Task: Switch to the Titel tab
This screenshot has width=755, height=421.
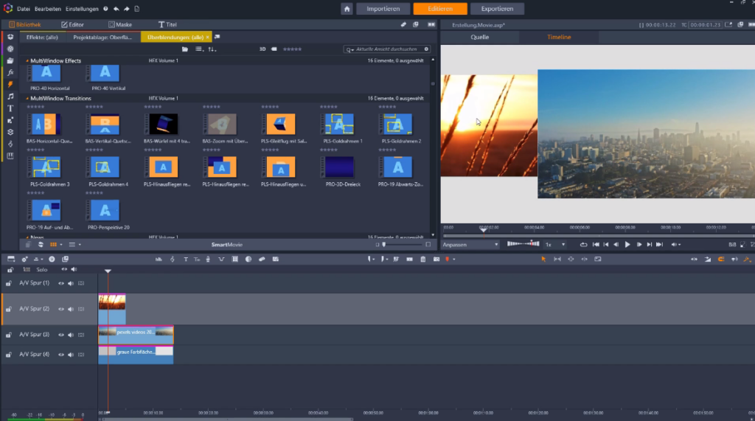Action: coord(167,24)
